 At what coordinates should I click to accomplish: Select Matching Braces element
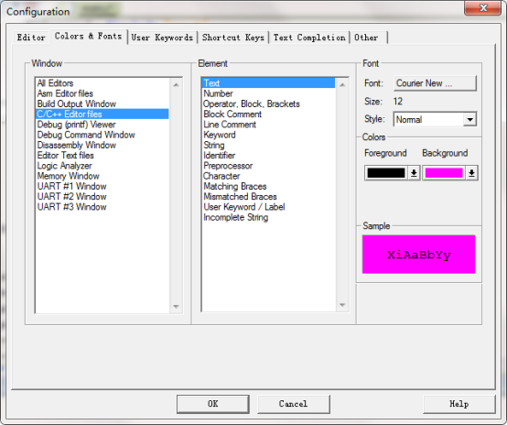(269, 187)
